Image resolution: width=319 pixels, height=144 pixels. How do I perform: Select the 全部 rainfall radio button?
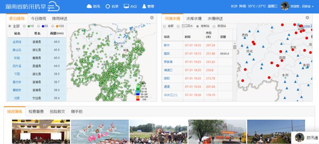pyautogui.click(x=10, y=26)
